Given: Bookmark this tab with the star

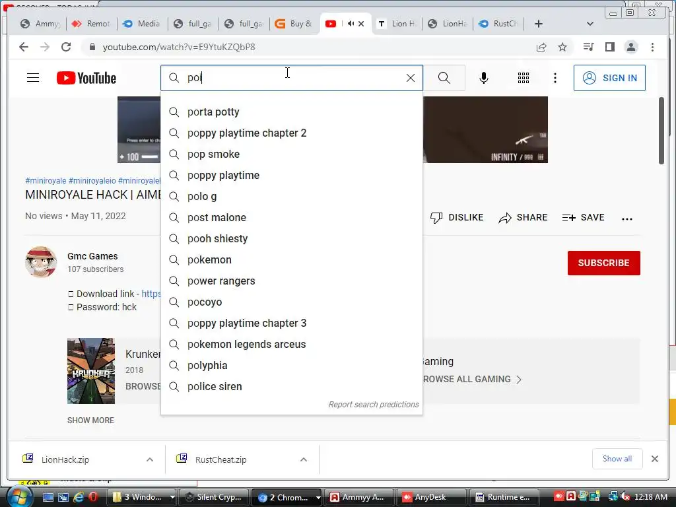Looking at the screenshot, I should coord(562,47).
